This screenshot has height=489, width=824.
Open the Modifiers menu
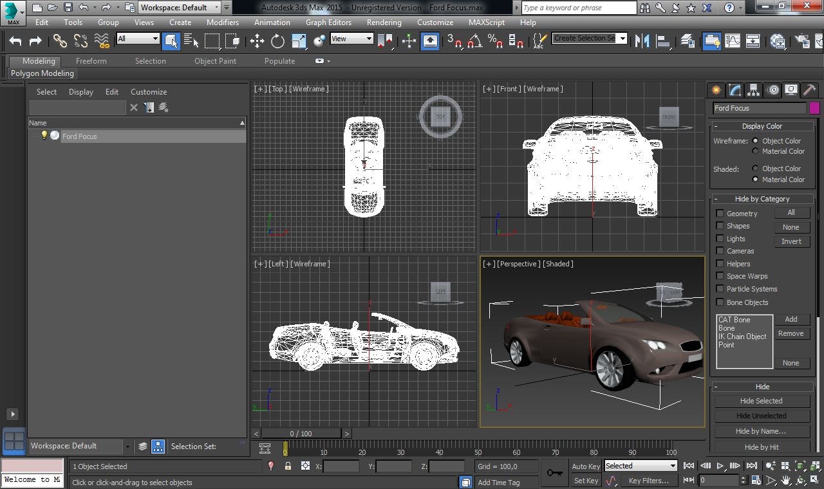(x=223, y=22)
